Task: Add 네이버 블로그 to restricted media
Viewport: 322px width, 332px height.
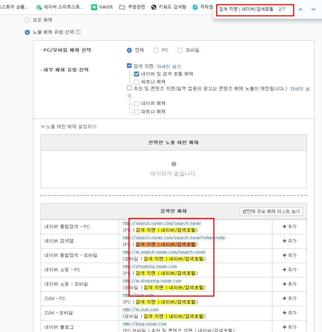Action: (x=290, y=327)
